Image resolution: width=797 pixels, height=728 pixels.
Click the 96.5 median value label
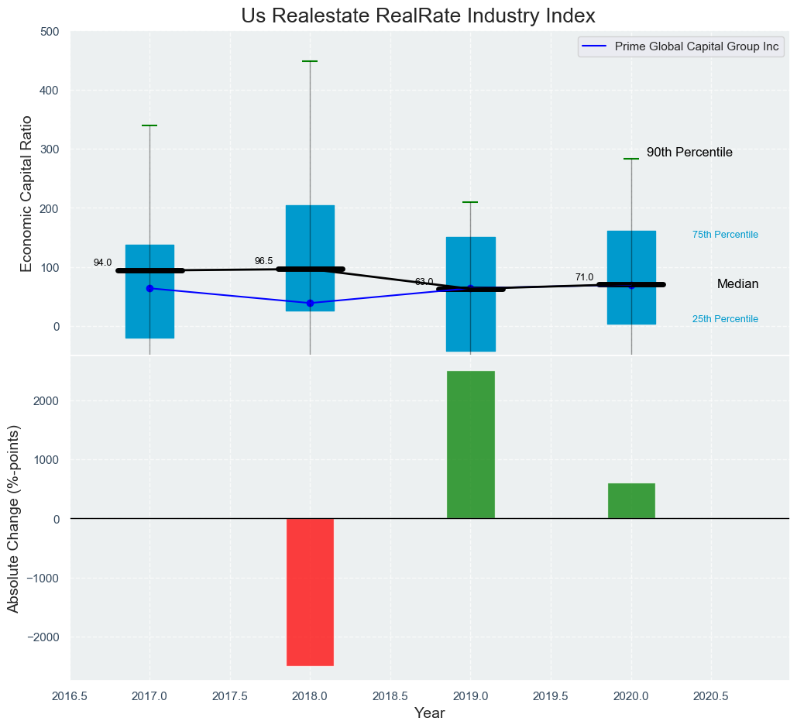(x=263, y=261)
